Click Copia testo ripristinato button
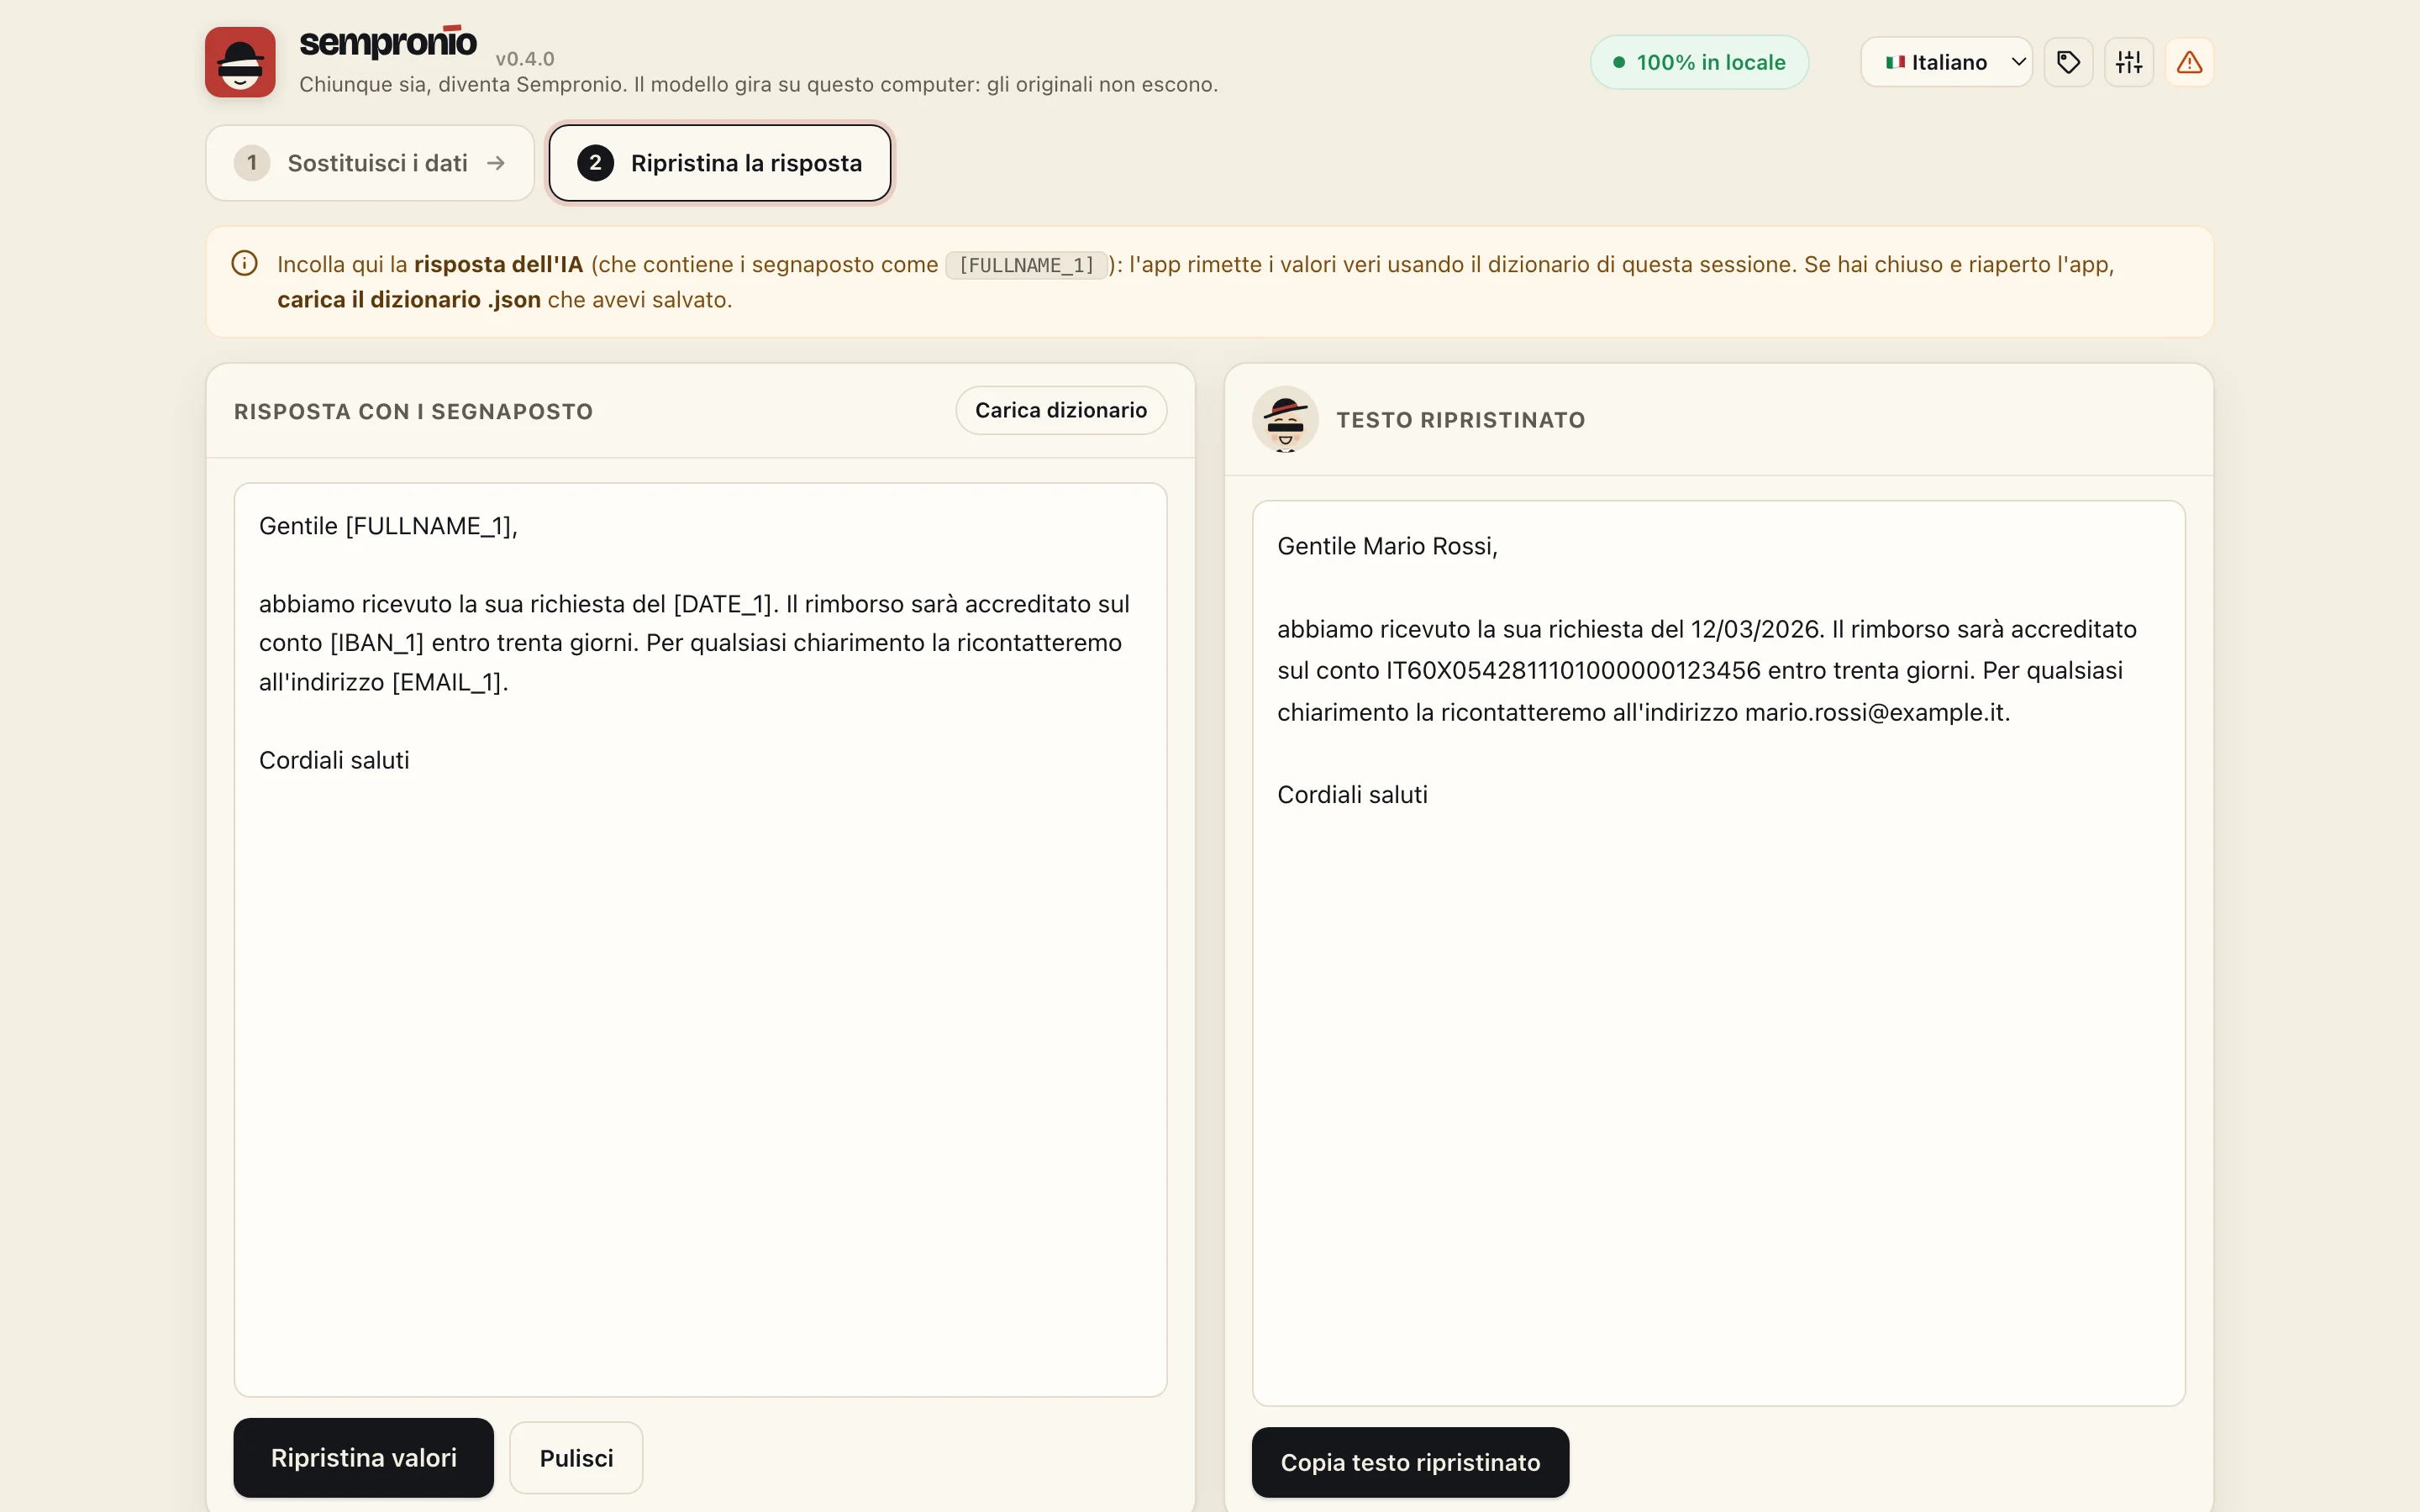 1410,1462
